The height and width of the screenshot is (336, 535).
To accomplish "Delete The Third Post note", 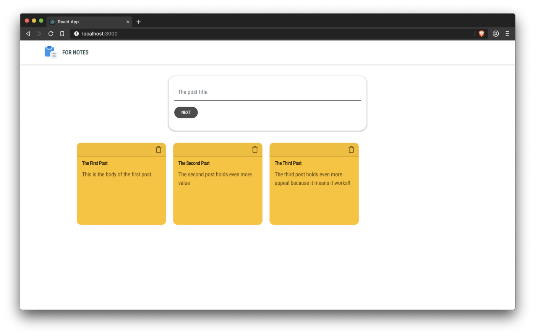I will tap(351, 149).
